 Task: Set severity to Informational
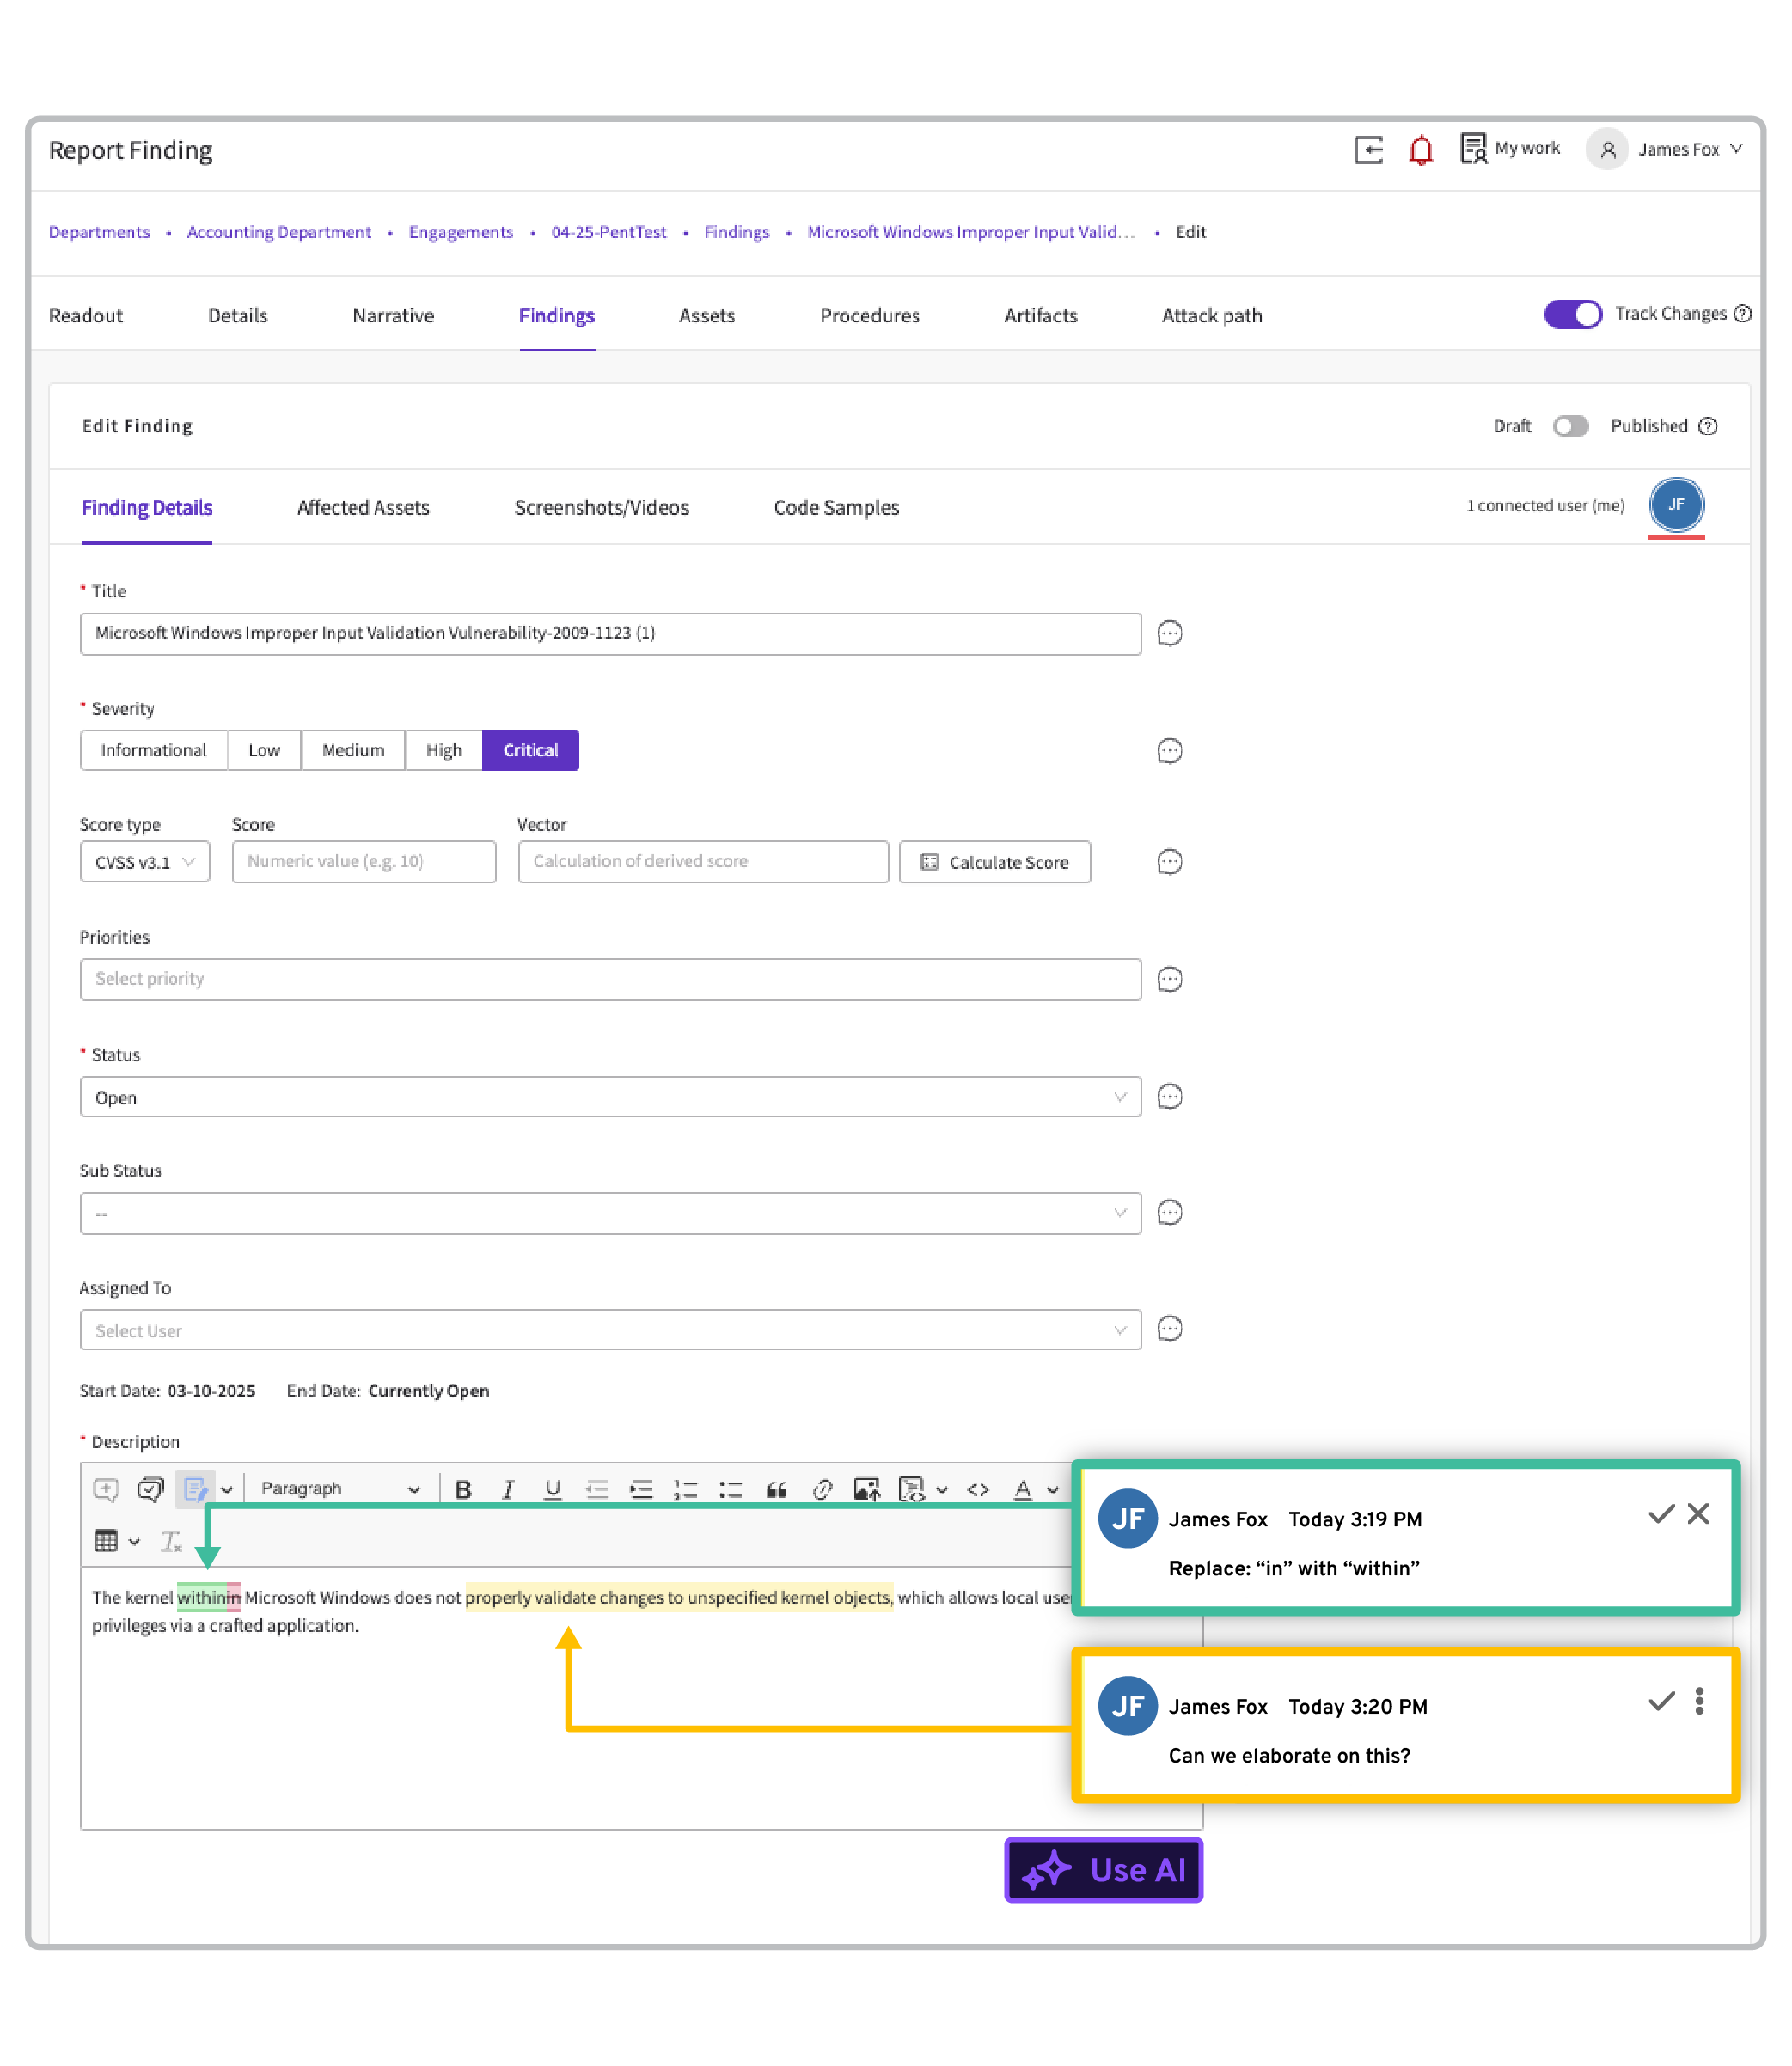pyautogui.click(x=153, y=750)
